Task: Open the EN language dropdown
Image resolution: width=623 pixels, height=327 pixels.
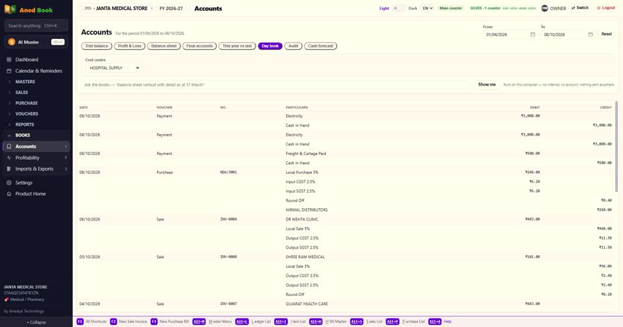Action: click(427, 8)
